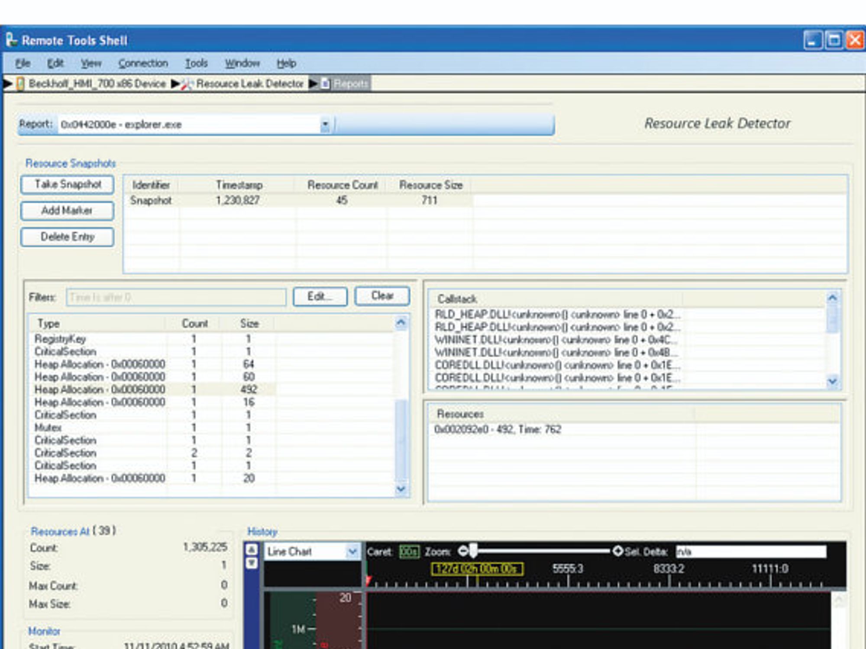Viewport: 866px width, 649px height.
Task: Click the filter Edit... button
Action: tap(320, 297)
